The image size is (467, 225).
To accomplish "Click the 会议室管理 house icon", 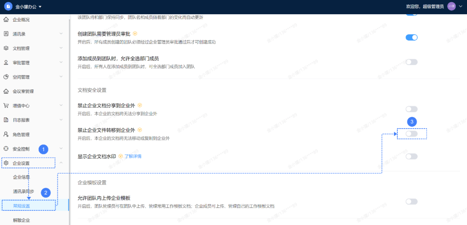I will click(x=6, y=91).
